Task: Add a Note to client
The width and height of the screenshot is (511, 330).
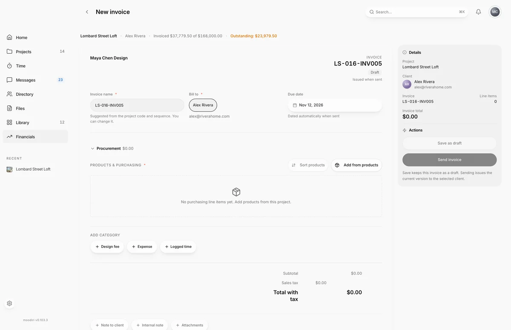Action: click(109, 325)
